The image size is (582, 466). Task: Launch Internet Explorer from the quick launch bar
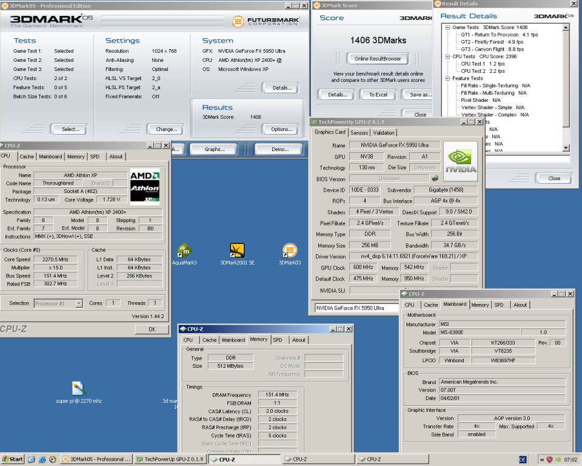tap(42, 460)
